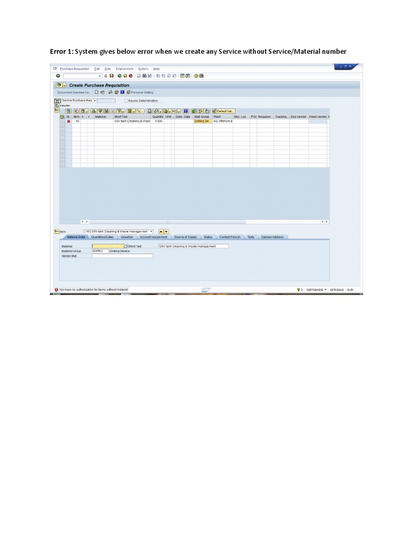Image resolution: width=413 pixels, height=551 pixels.
Task: Switch to the Status tab
Action: (x=208, y=237)
